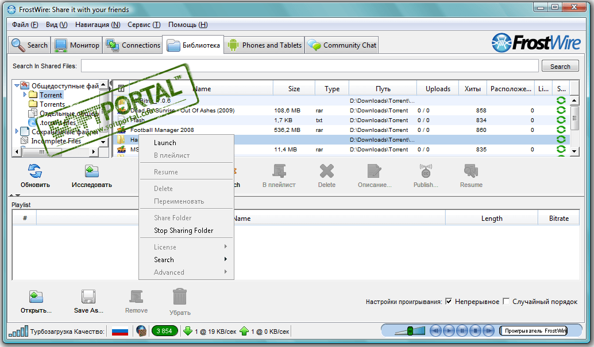Expand the Advanced submenu entry
This screenshot has height=347, width=594.
186,272
